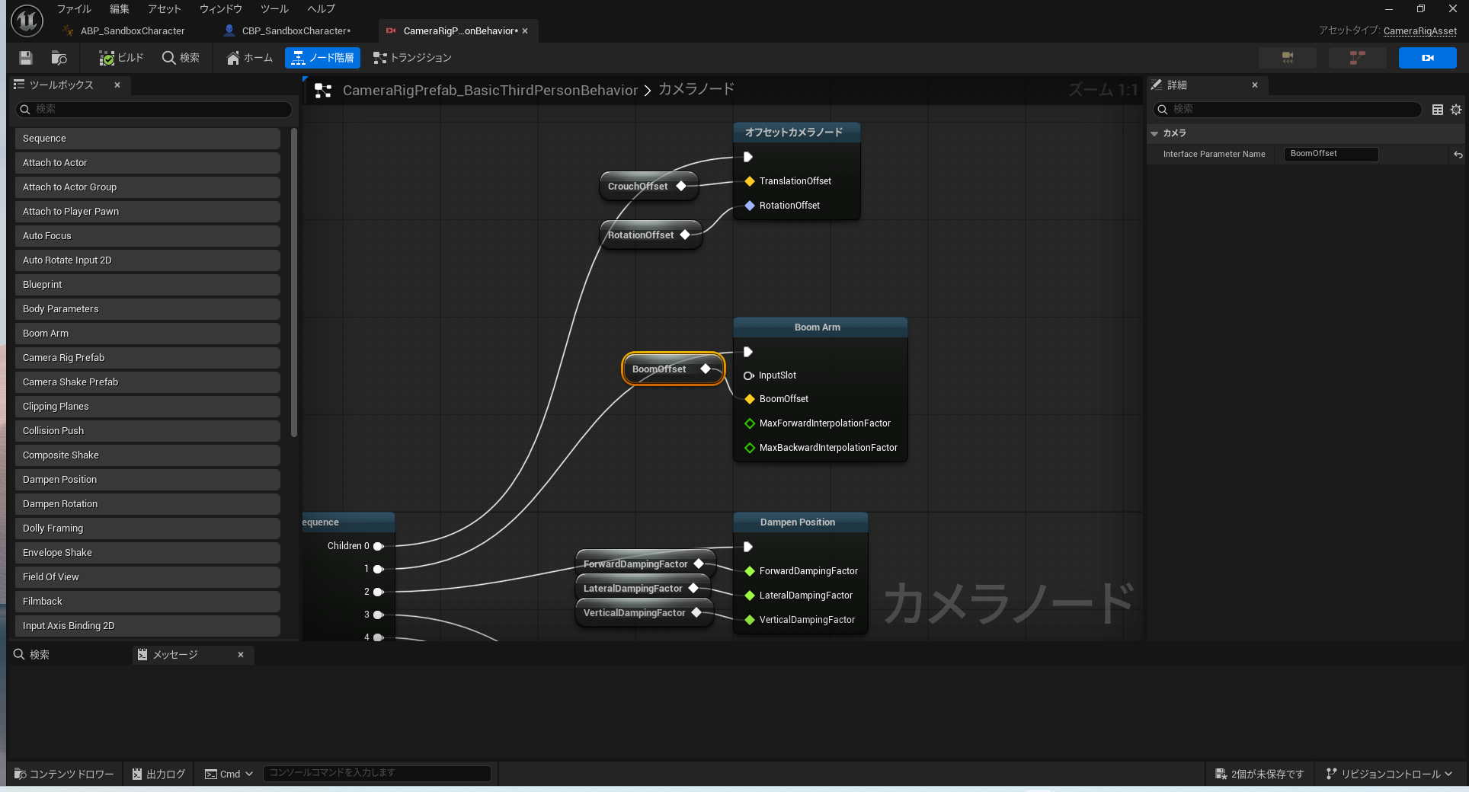The height and width of the screenshot is (792, 1469).
Task: Expand the リビジョンコントロール revision control menu
Action: pyautogui.click(x=1389, y=774)
